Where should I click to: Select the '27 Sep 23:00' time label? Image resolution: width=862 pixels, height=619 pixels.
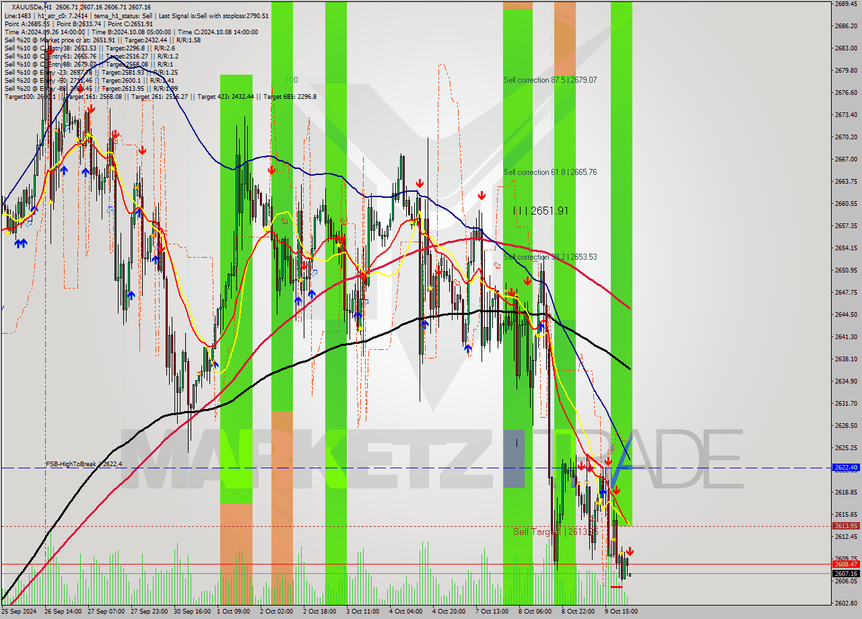(149, 612)
